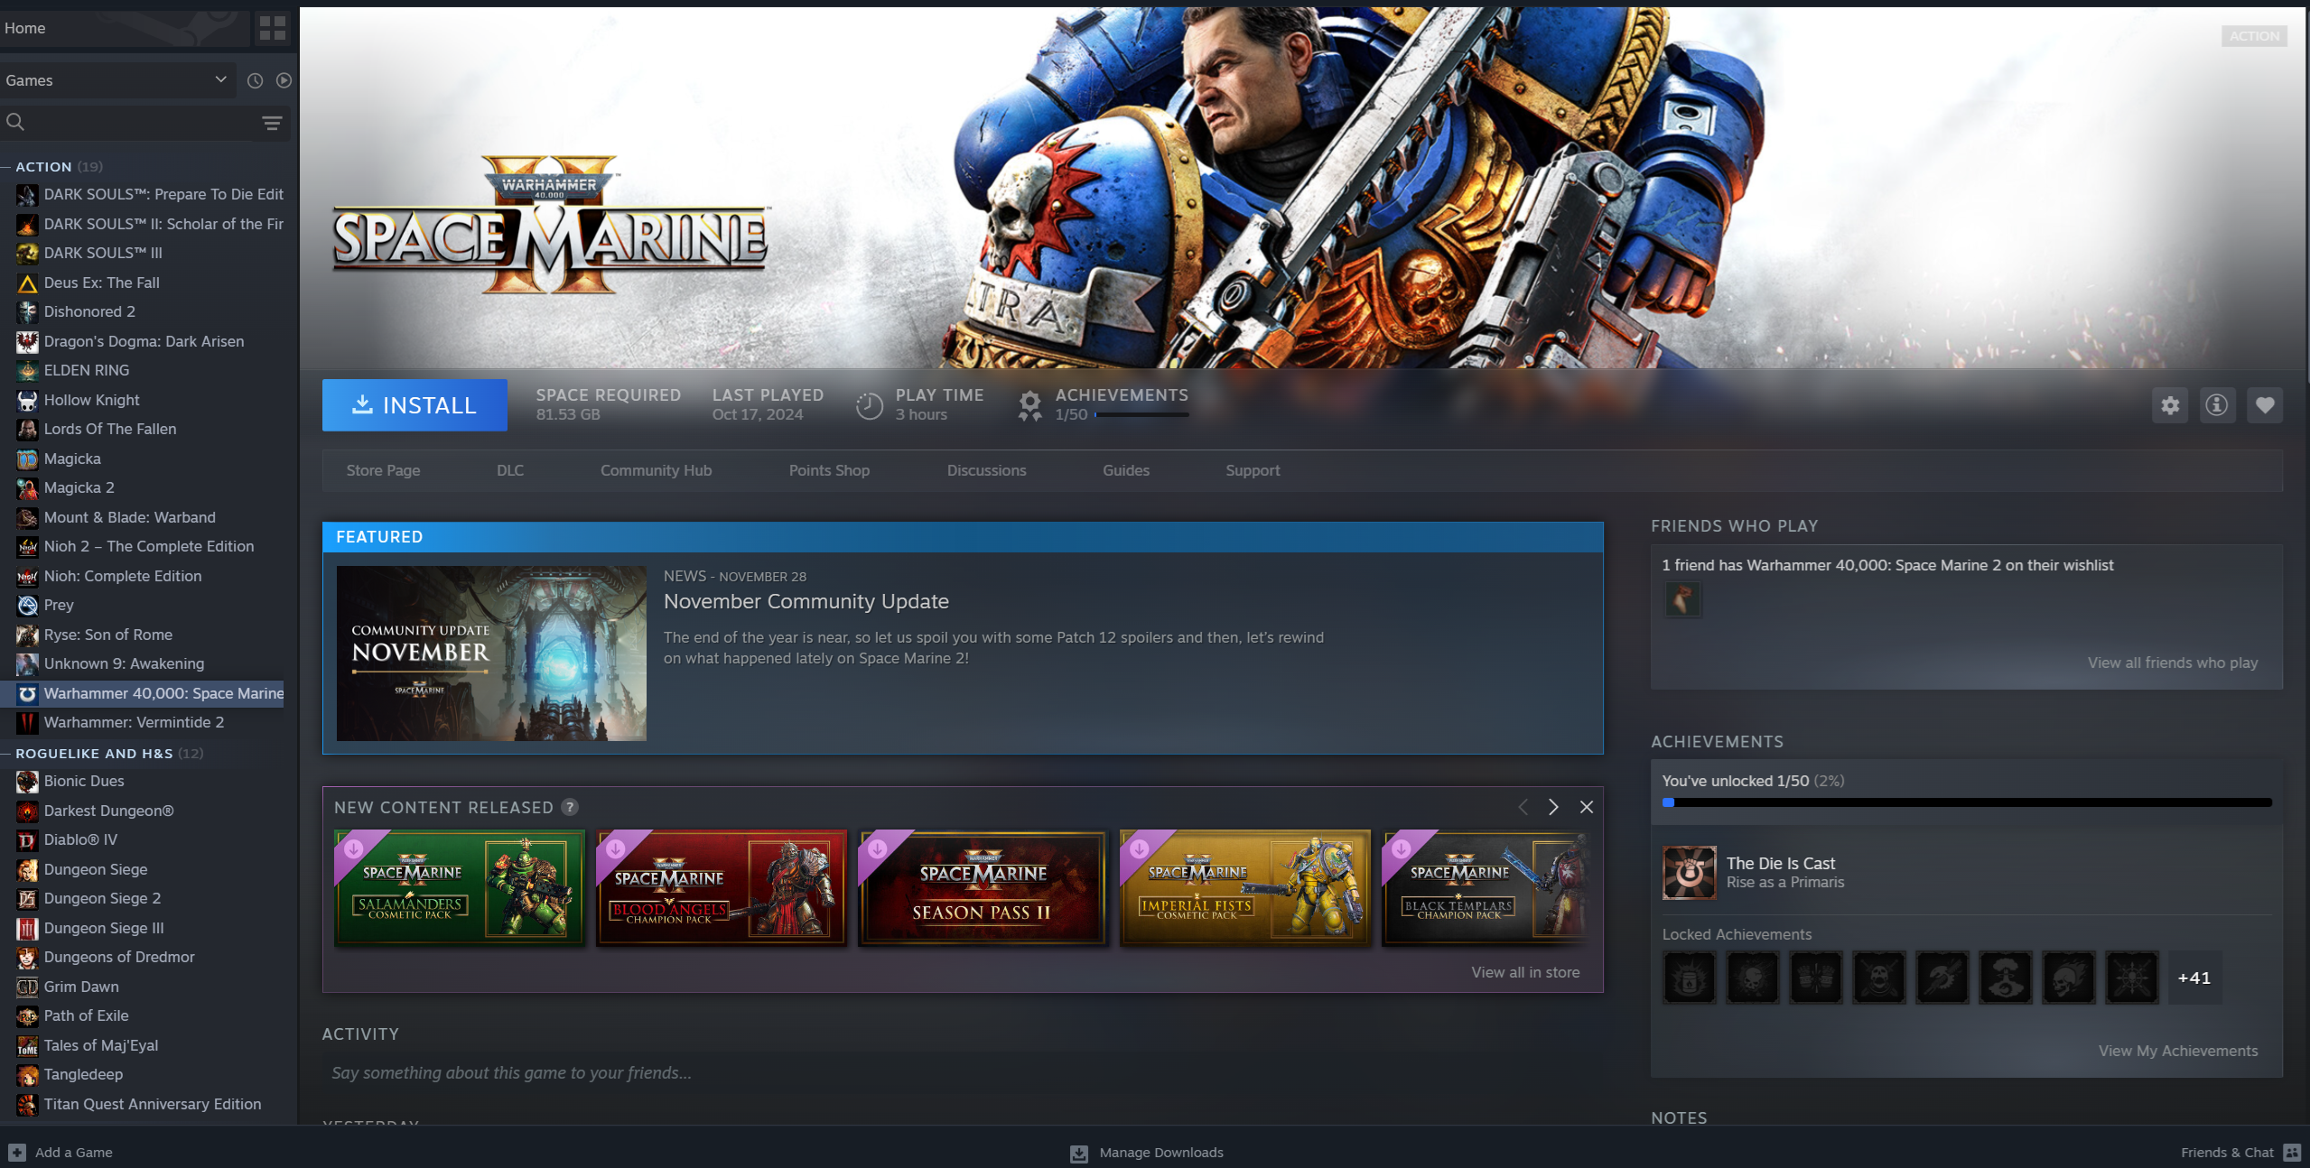Image resolution: width=2310 pixels, height=1168 pixels.
Task: Open game settings gear icon
Action: tap(2170, 405)
